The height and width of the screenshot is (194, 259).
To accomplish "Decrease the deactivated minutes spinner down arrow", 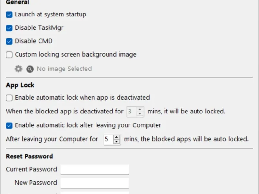I will [x=140, y=113].
